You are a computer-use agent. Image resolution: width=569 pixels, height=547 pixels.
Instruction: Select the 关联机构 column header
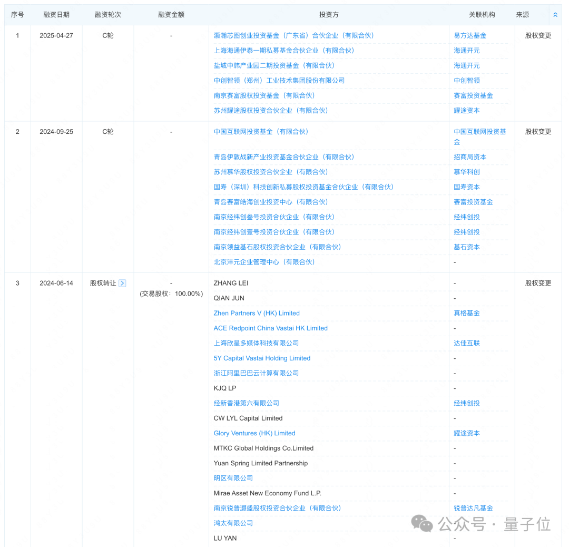(482, 15)
